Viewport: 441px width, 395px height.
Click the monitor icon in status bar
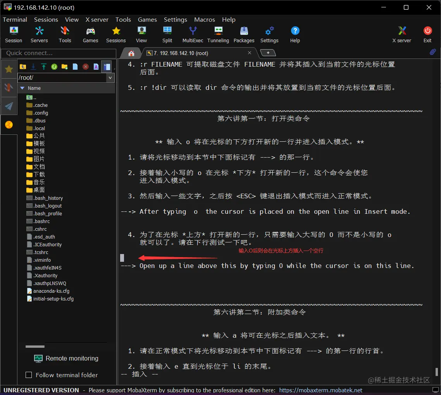(x=435, y=390)
